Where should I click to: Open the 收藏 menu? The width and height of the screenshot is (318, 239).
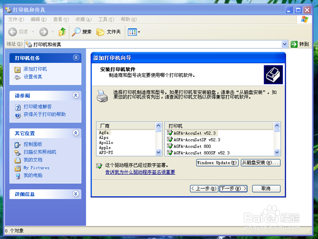(83, 19)
